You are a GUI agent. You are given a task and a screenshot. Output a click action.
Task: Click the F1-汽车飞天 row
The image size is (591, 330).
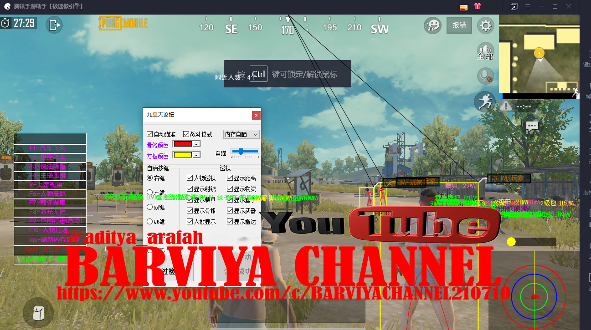pyautogui.click(x=50, y=148)
